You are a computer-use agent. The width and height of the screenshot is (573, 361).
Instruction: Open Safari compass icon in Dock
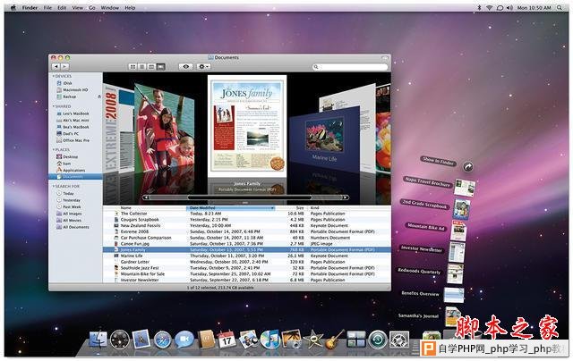pos(162,340)
